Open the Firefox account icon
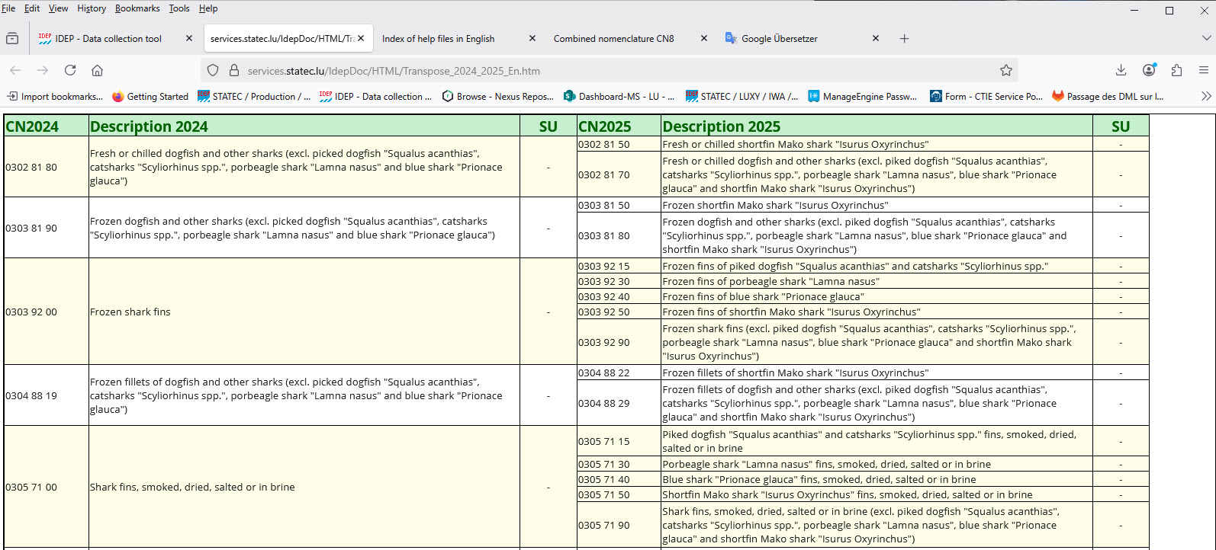This screenshot has width=1216, height=550. (1149, 70)
